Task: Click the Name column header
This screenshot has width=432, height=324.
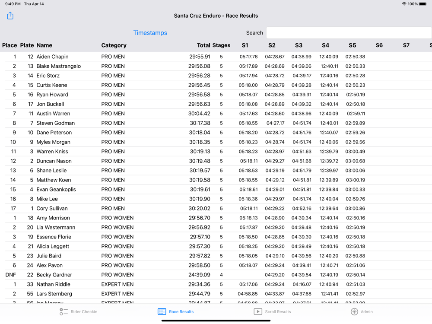Action: tap(44, 45)
